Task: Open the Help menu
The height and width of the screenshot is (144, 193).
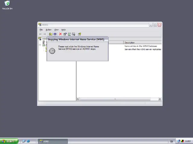Action: coord(63,30)
